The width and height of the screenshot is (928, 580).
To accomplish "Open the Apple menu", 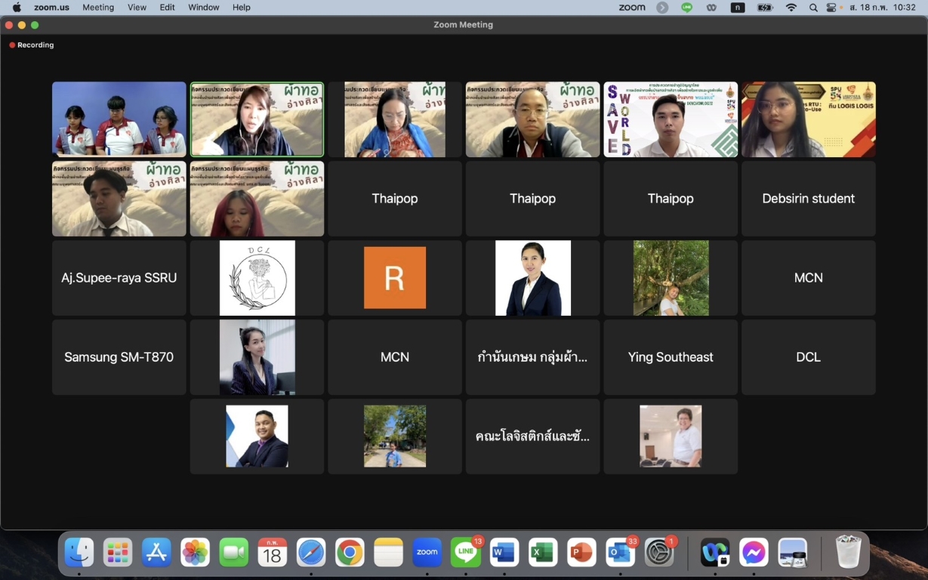I will point(17,8).
